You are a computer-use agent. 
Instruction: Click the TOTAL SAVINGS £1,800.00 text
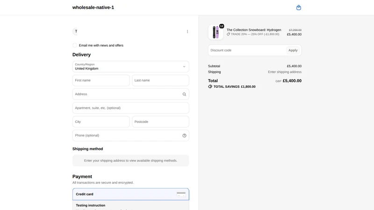(235, 87)
